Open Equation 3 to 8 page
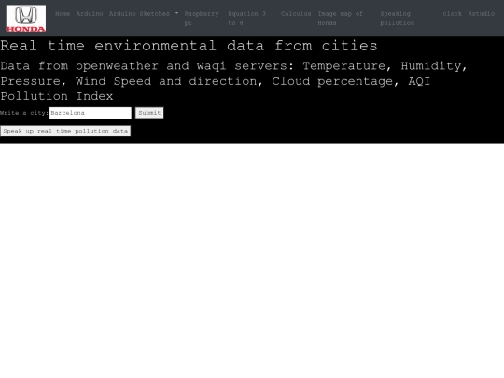This screenshot has height=378, width=504. (x=246, y=19)
